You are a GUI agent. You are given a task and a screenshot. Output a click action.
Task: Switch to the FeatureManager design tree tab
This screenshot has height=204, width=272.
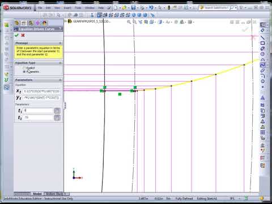pyautogui.click(x=17, y=23)
